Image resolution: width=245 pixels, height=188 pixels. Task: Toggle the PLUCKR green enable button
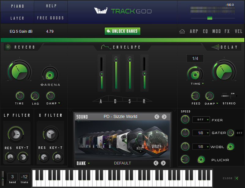click(x=201, y=160)
